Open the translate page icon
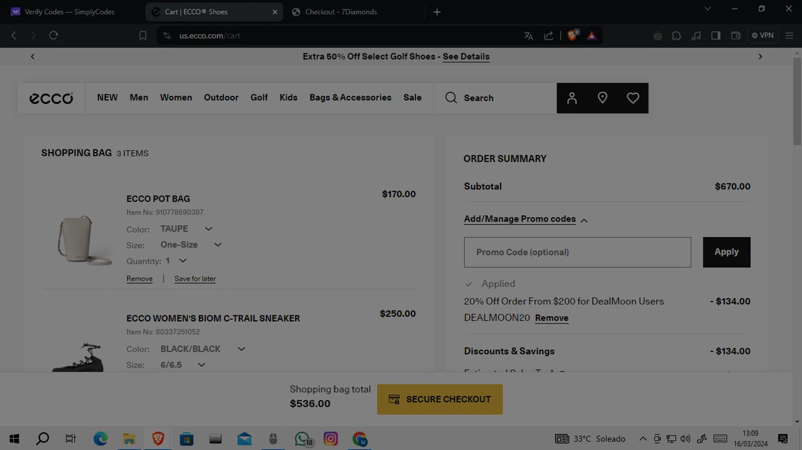Image resolution: width=802 pixels, height=450 pixels. point(528,36)
